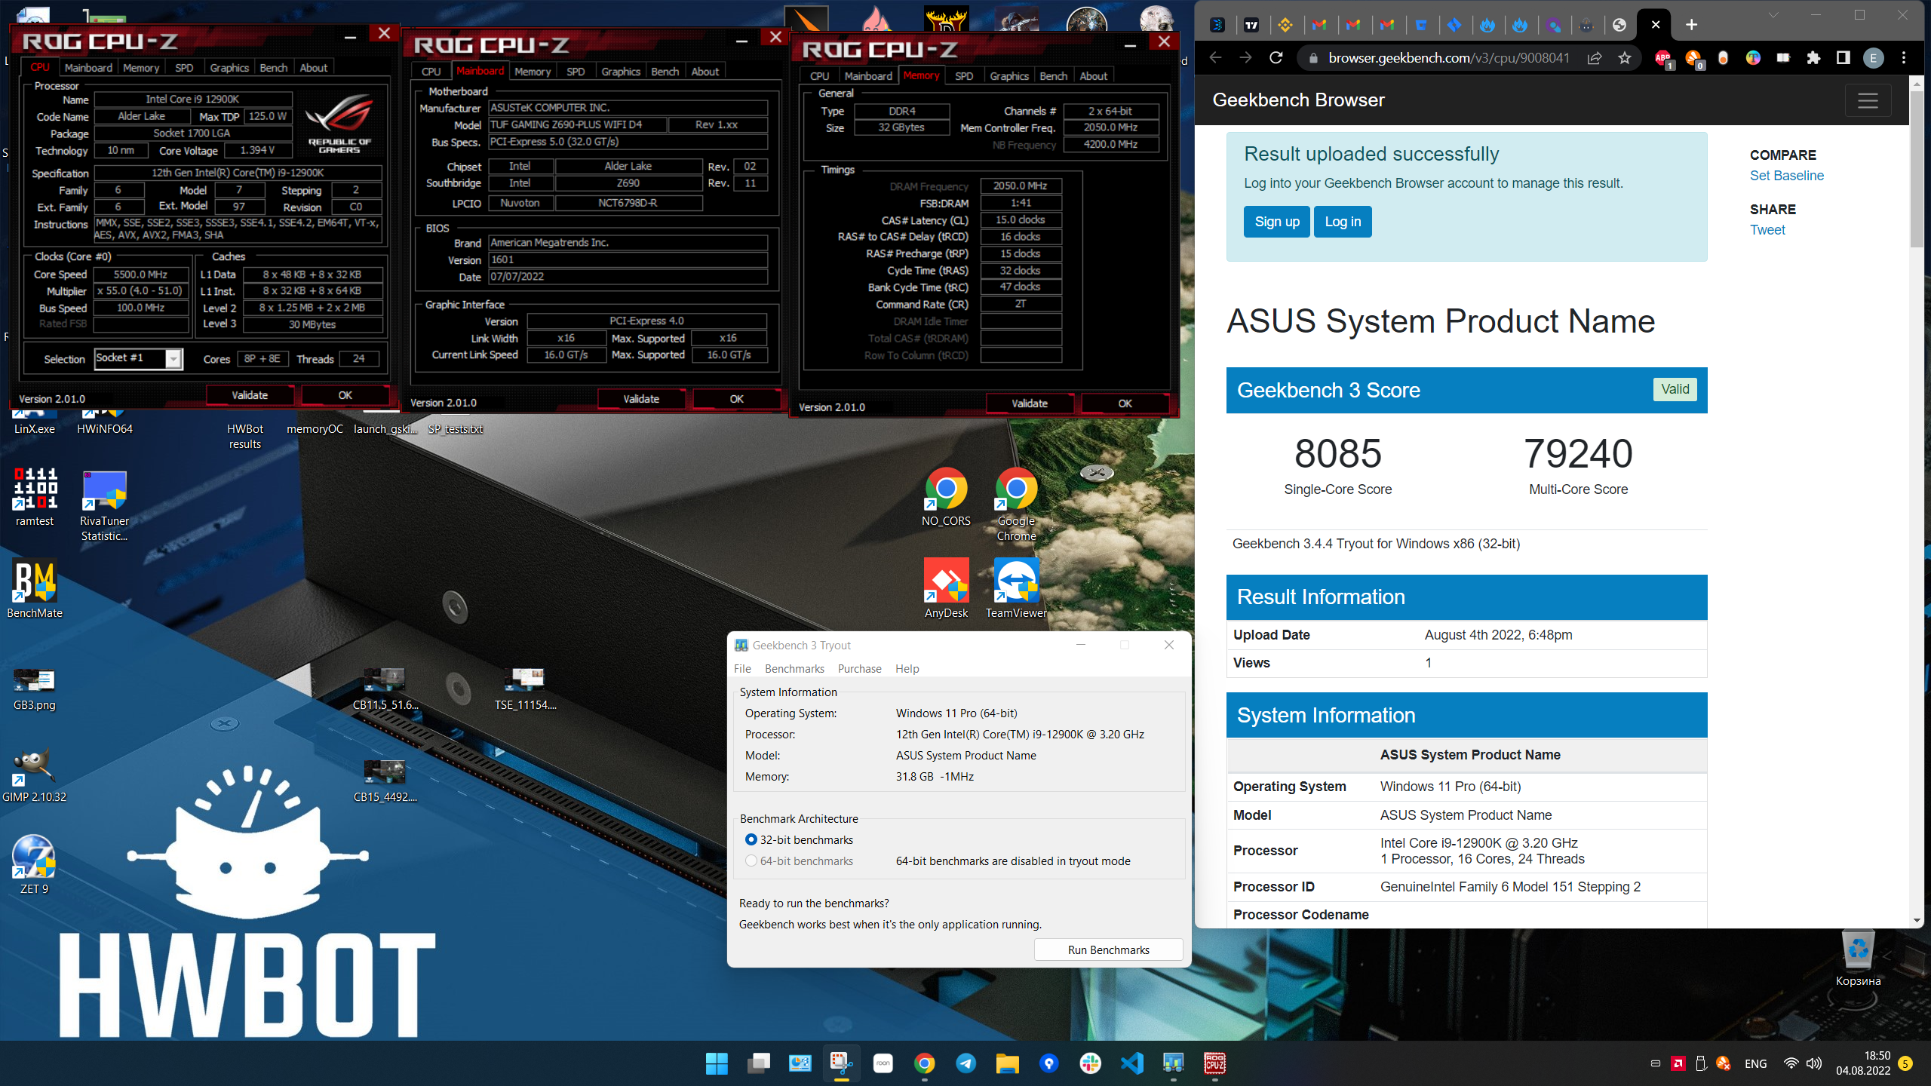Launch TeamViewer desktop shortcut
Viewport: 1931px width, 1086px height.
(1016, 588)
